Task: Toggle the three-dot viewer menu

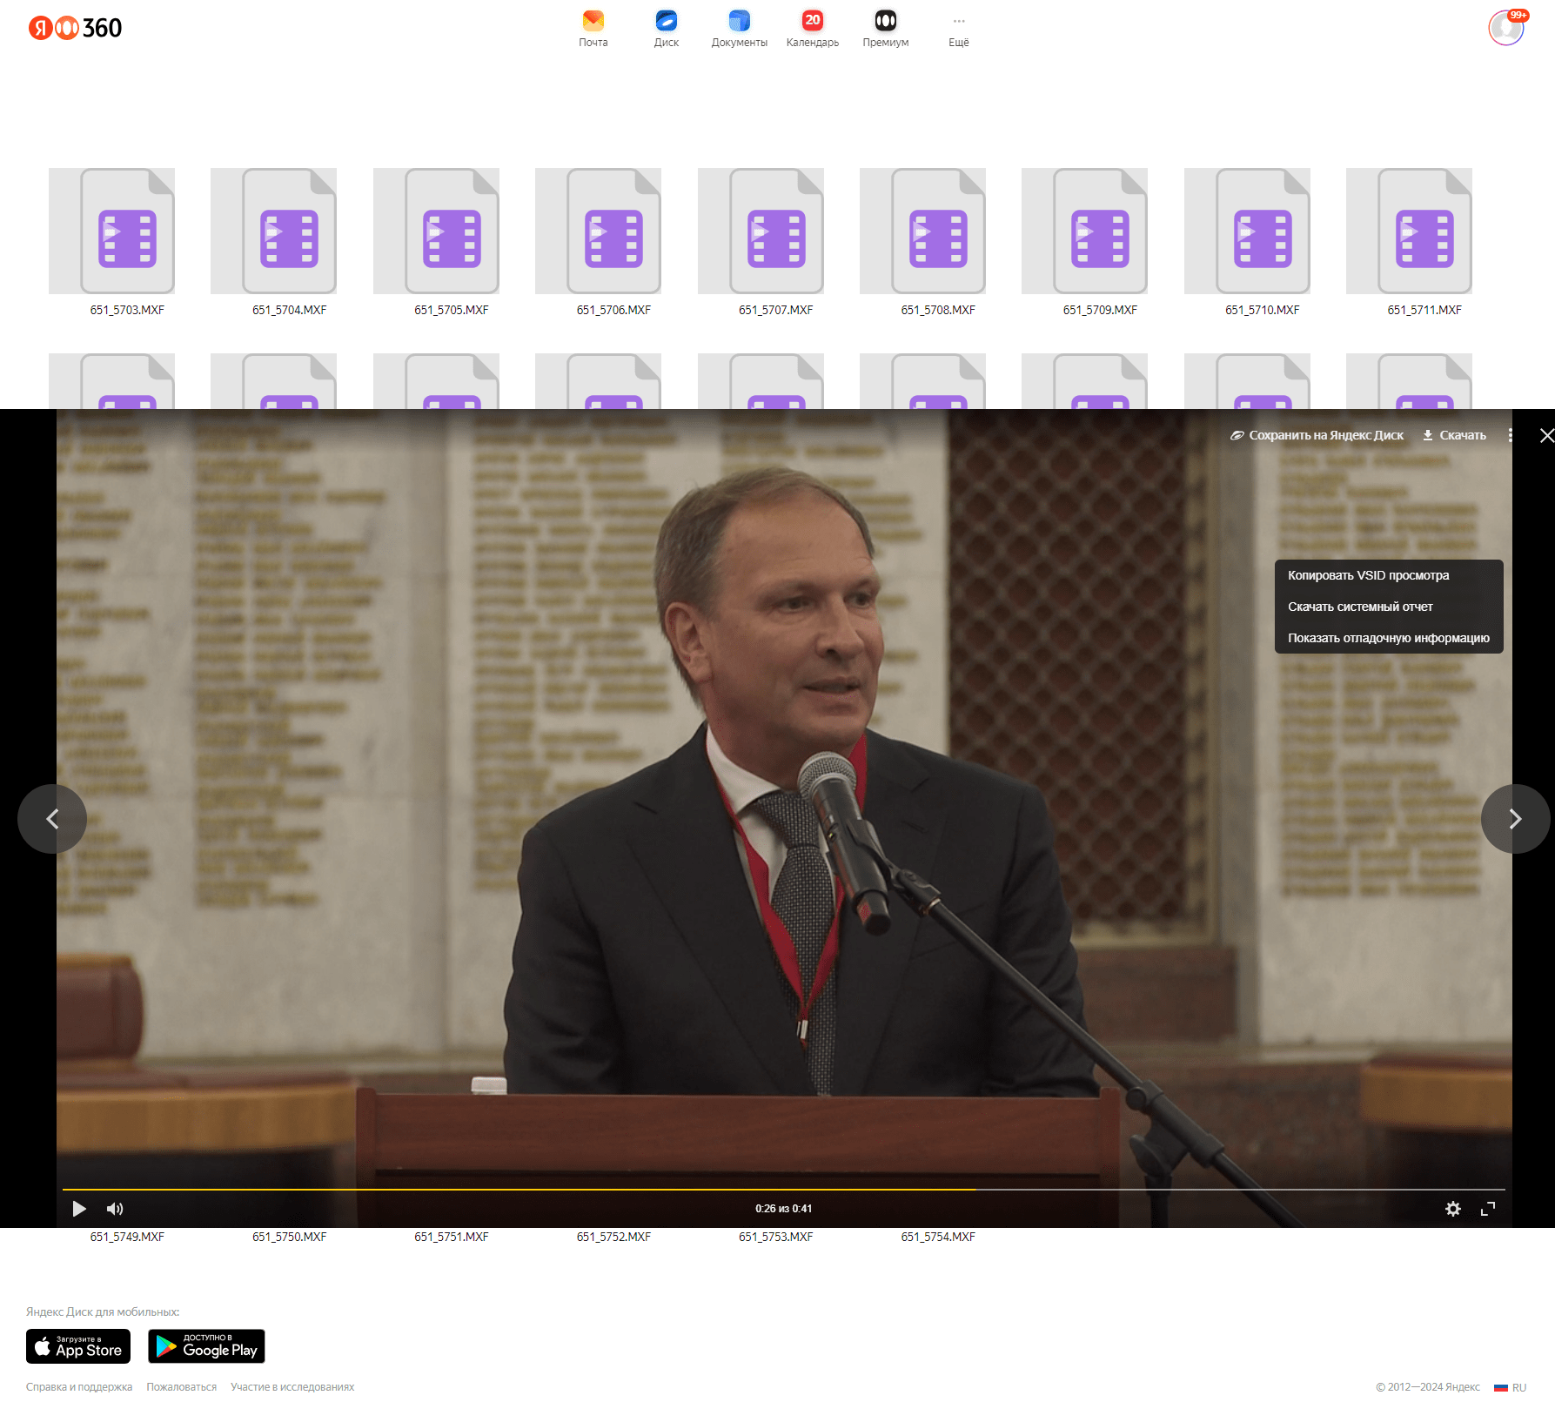Action: point(1510,435)
